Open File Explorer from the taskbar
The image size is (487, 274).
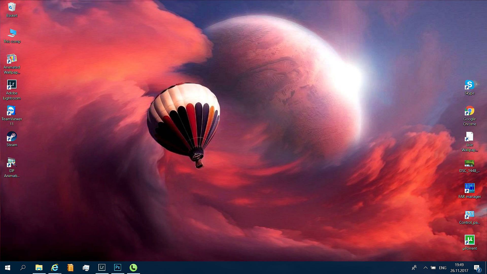pos(39,268)
